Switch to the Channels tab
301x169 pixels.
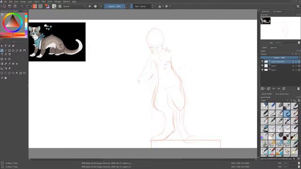tap(274, 48)
